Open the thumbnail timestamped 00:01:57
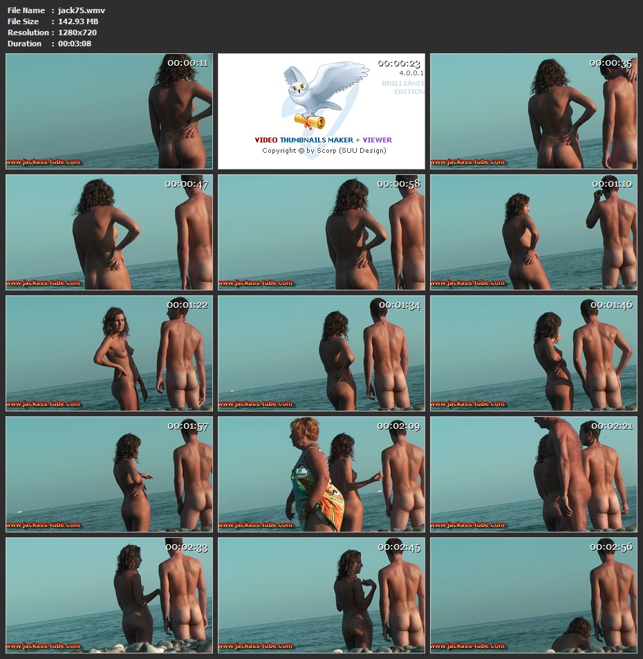 [109, 474]
